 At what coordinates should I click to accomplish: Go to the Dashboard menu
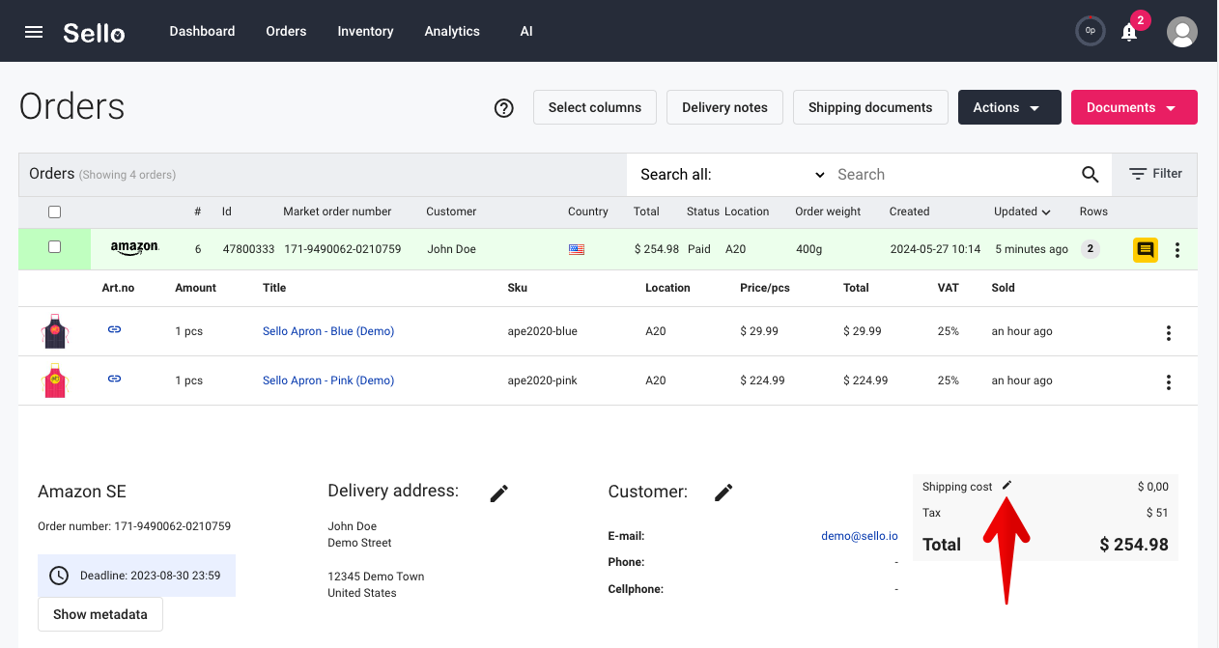coord(202,31)
